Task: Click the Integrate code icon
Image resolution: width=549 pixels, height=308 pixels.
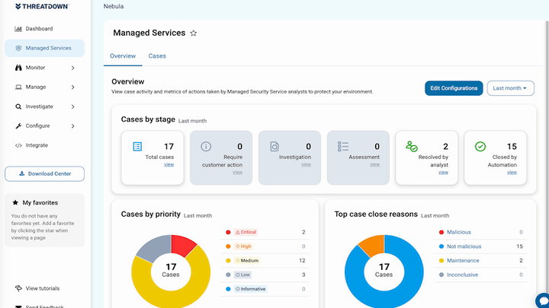Action: pyautogui.click(x=18, y=145)
